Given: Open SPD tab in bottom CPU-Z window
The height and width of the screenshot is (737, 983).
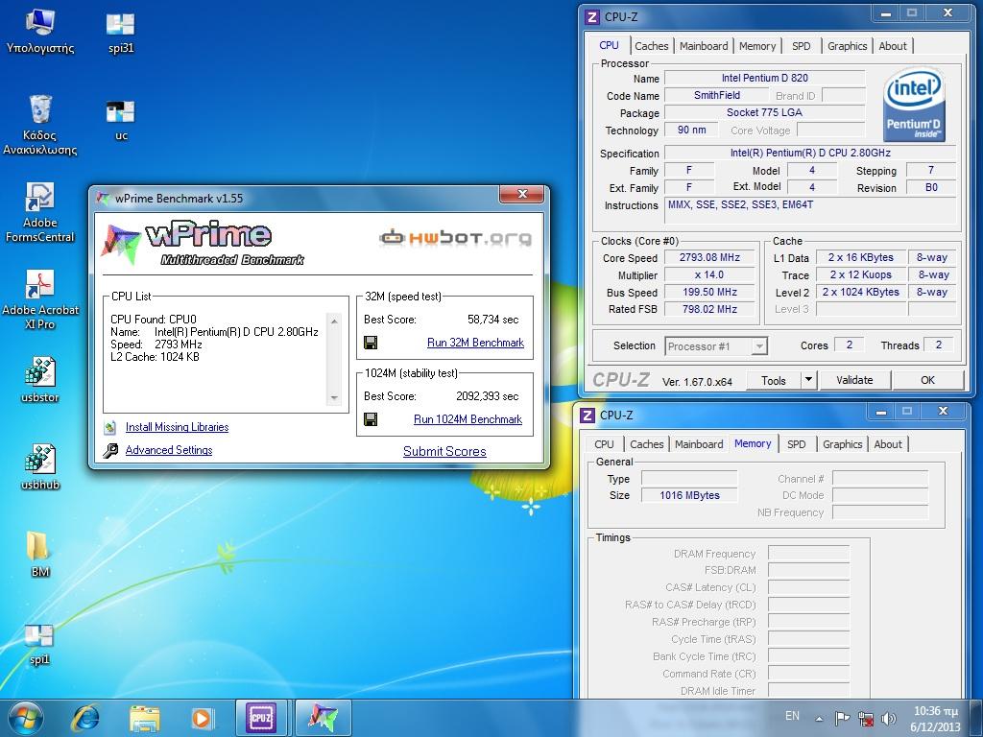Looking at the screenshot, I should click(x=796, y=444).
